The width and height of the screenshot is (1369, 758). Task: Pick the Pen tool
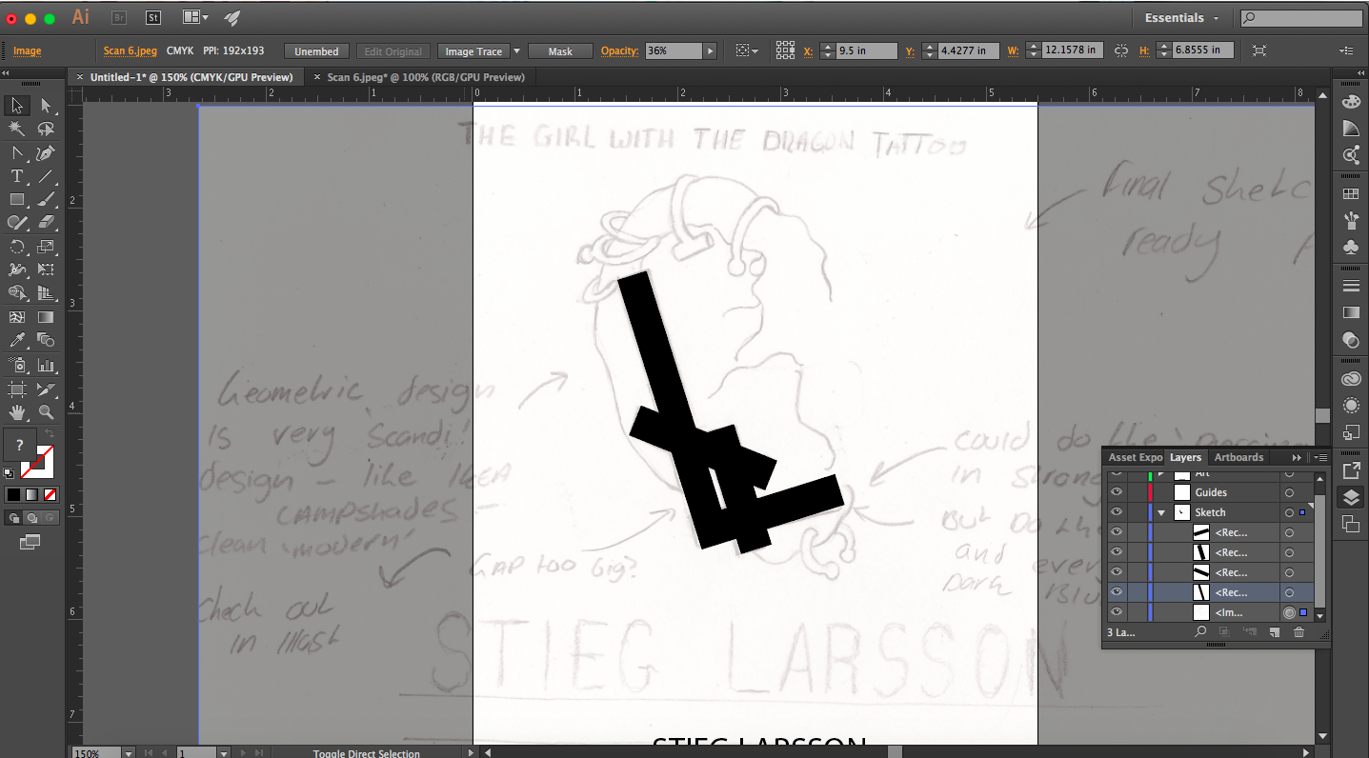pyautogui.click(x=46, y=152)
